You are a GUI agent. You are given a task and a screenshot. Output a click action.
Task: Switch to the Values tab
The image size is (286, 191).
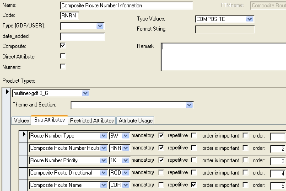click(x=22, y=121)
